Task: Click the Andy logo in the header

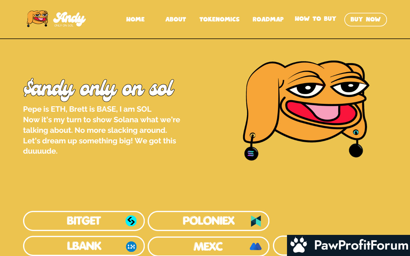Action: pyautogui.click(x=56, y=19)
